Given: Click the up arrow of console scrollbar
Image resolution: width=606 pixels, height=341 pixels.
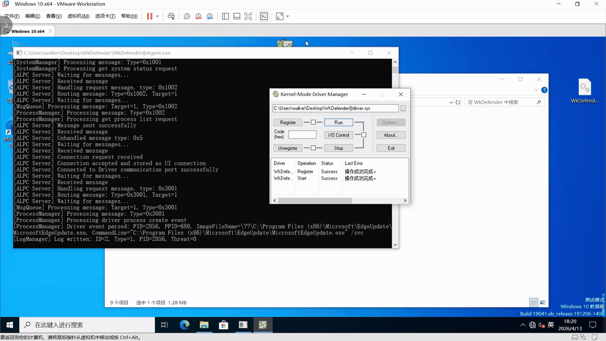Looking at the screenshot, I should (395, 62).
